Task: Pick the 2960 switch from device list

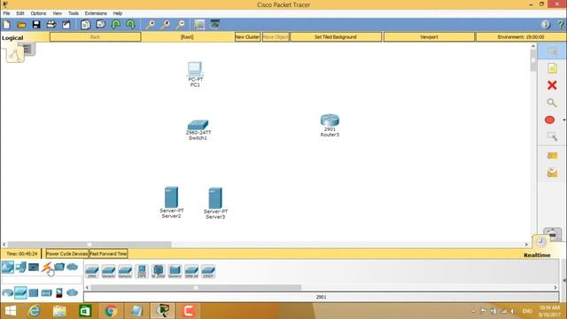Action: pyautogui.click(x=92, y=271)
